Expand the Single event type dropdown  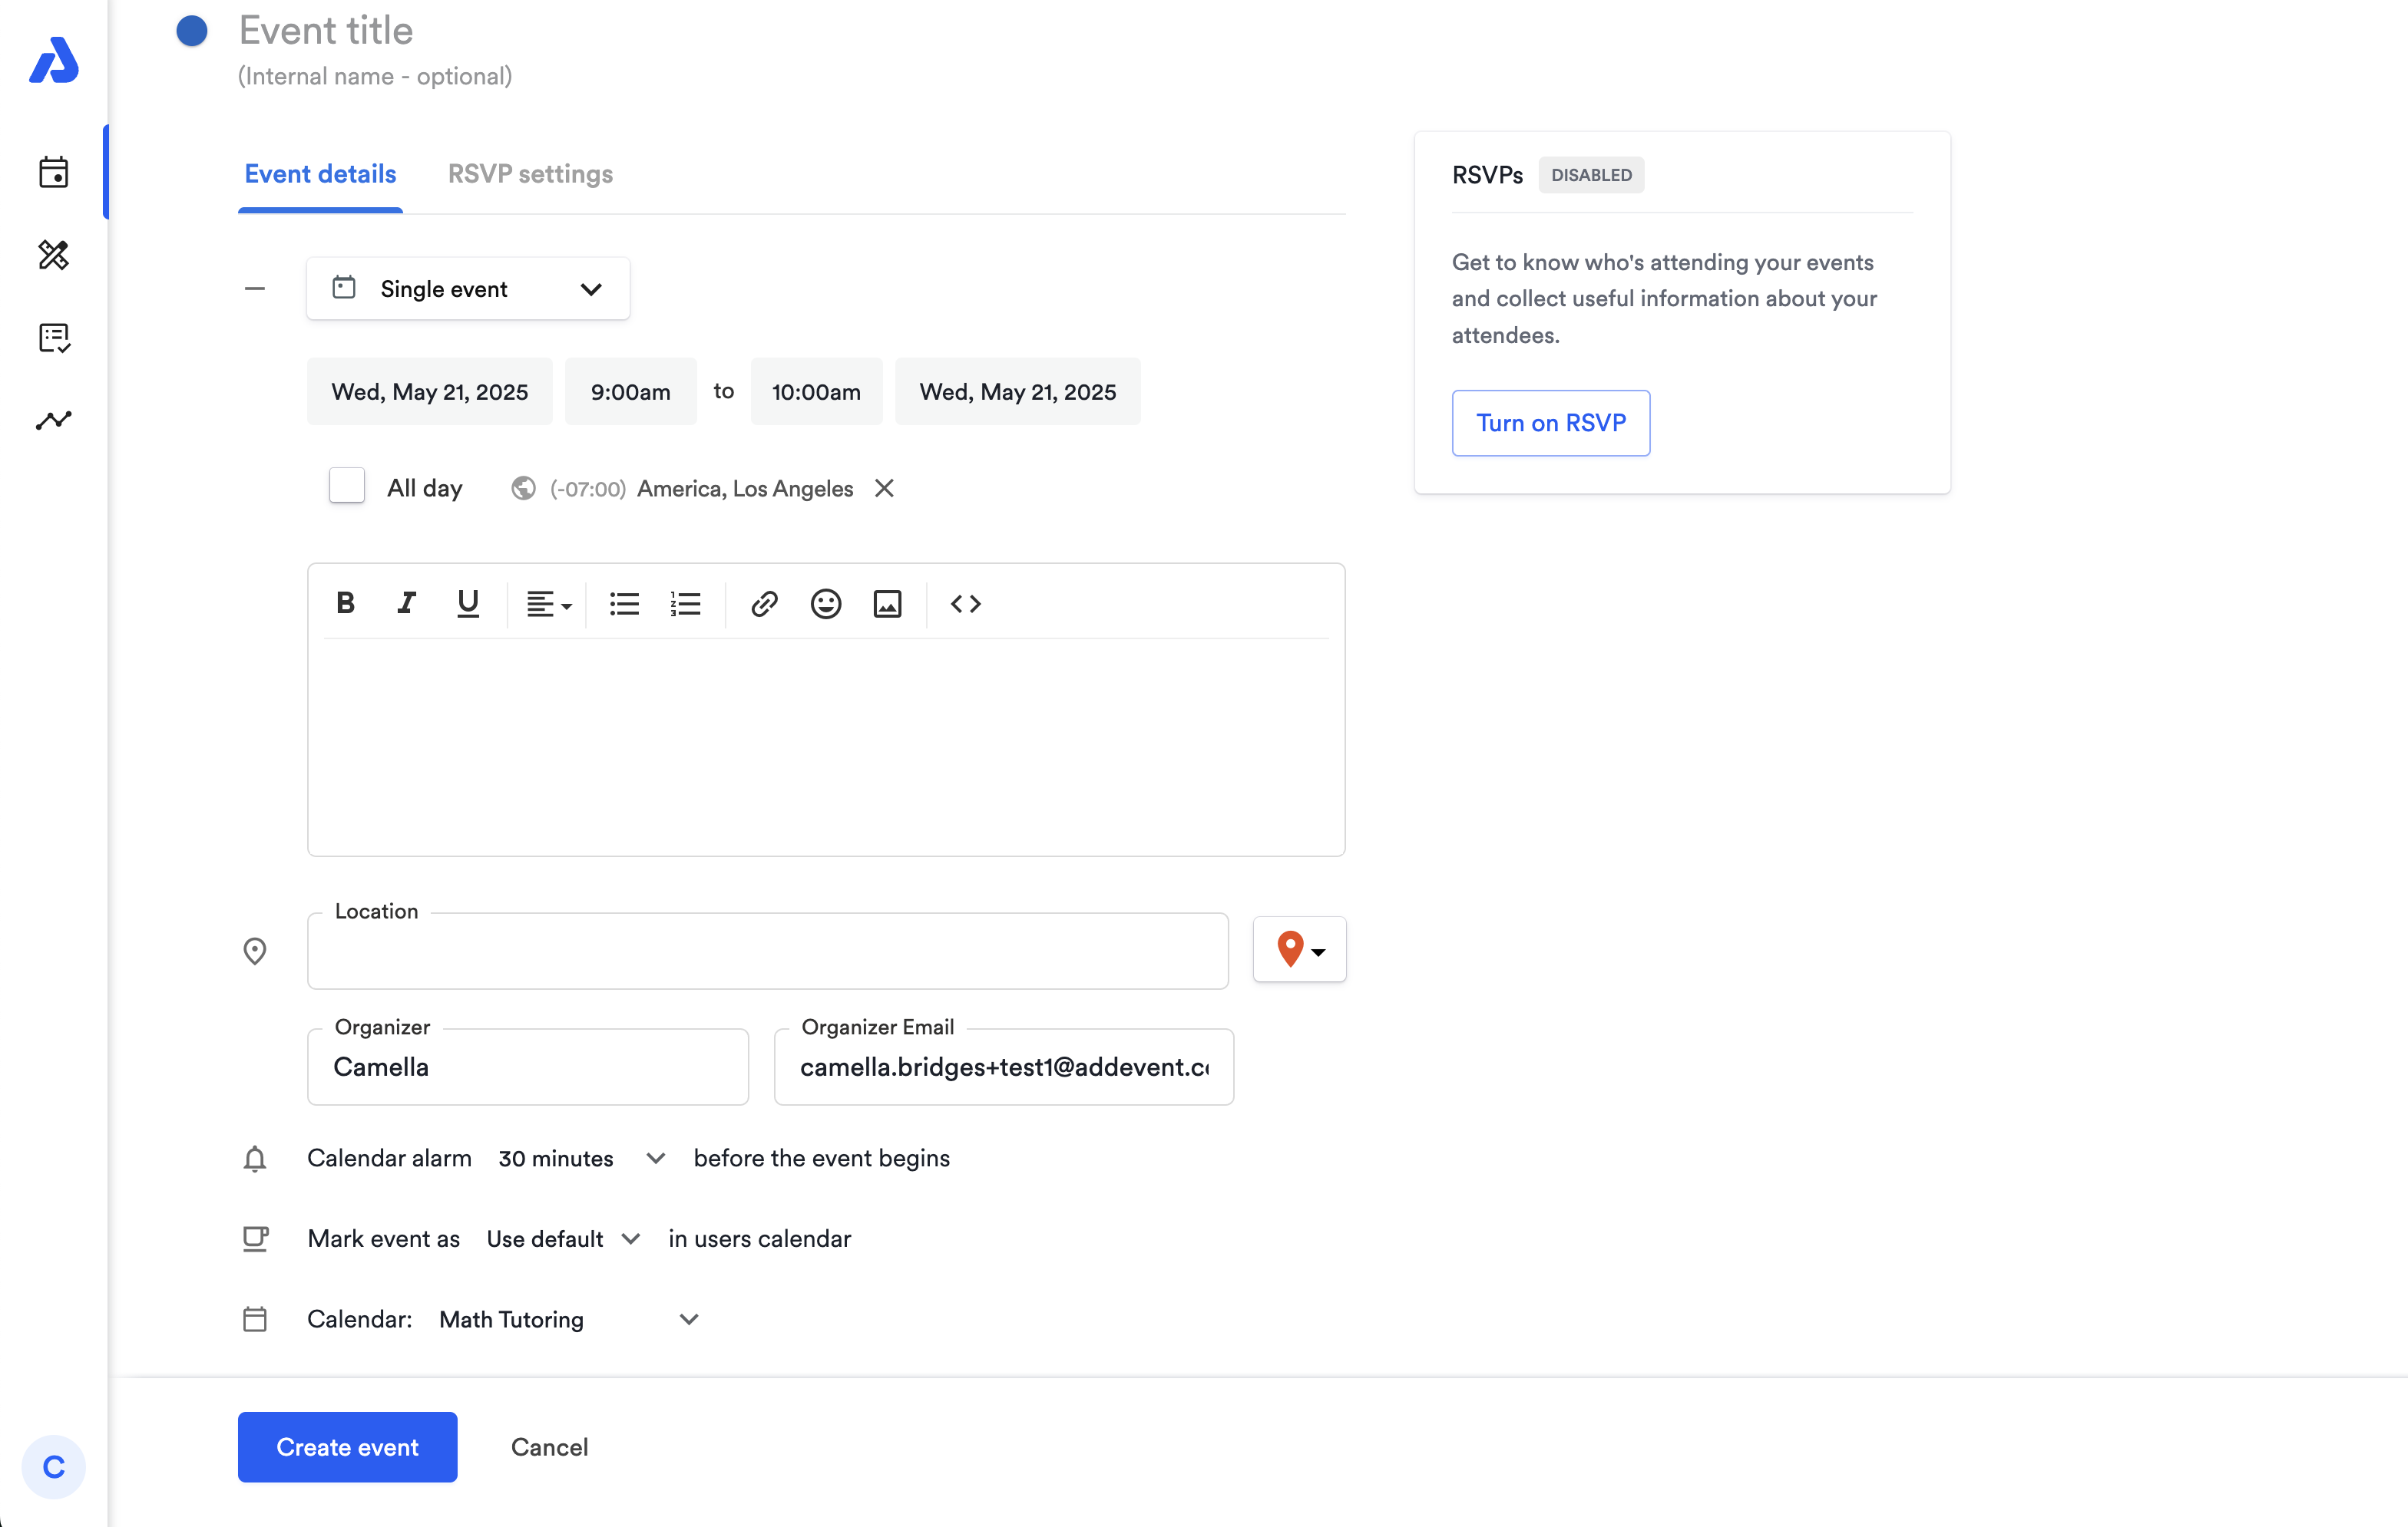point(468,289)
